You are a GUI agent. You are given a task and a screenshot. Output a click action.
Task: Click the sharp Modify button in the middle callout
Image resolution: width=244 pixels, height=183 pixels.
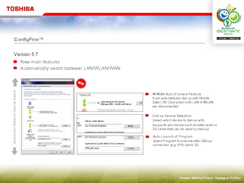(x=131, y=126)
